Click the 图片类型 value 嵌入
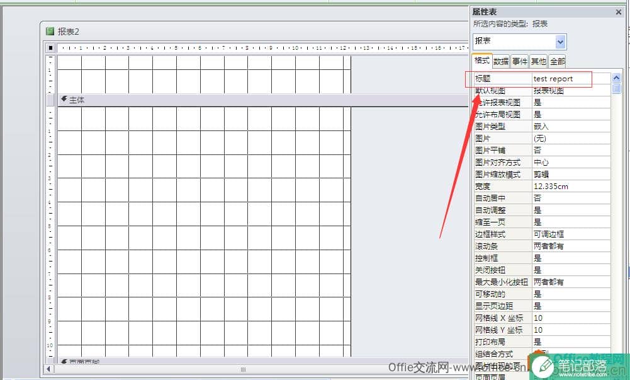 [571, 127]
